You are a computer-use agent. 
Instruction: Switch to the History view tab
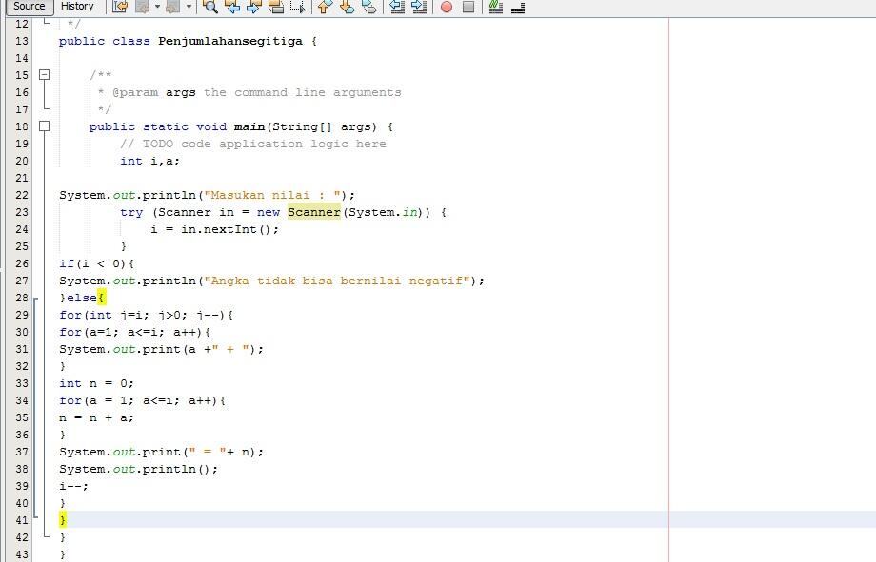[77, 6]
